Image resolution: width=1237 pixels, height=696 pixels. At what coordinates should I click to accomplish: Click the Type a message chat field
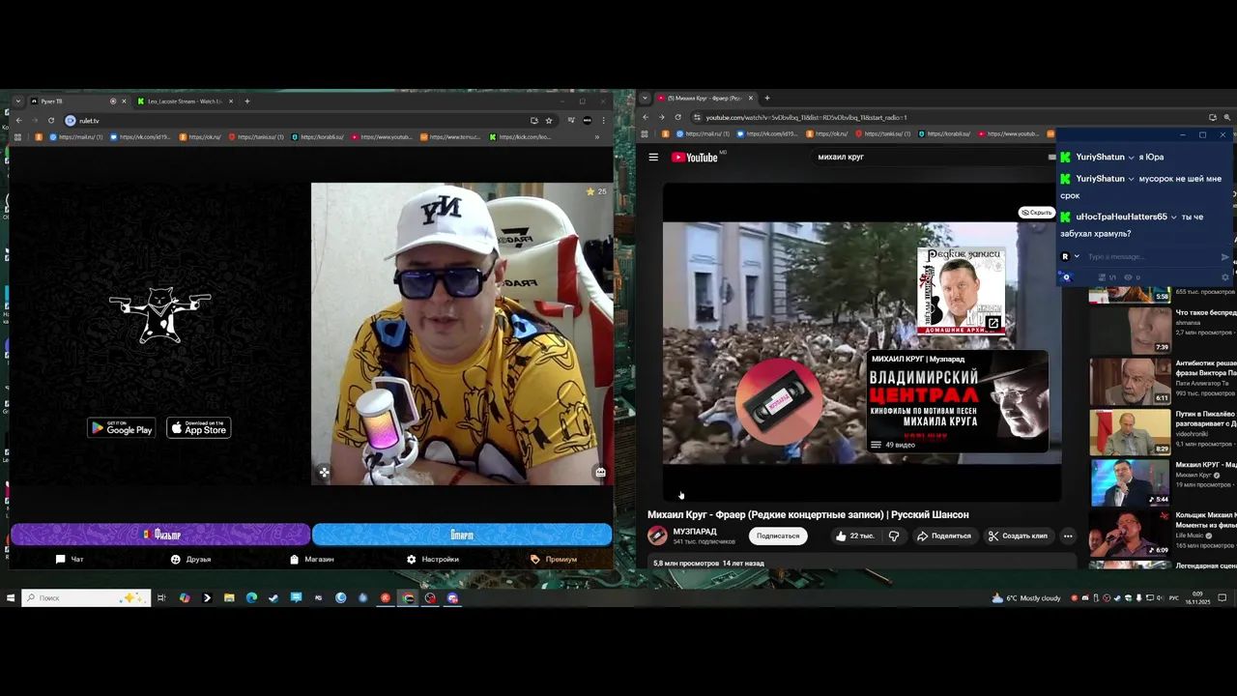tap(1150, 256)
